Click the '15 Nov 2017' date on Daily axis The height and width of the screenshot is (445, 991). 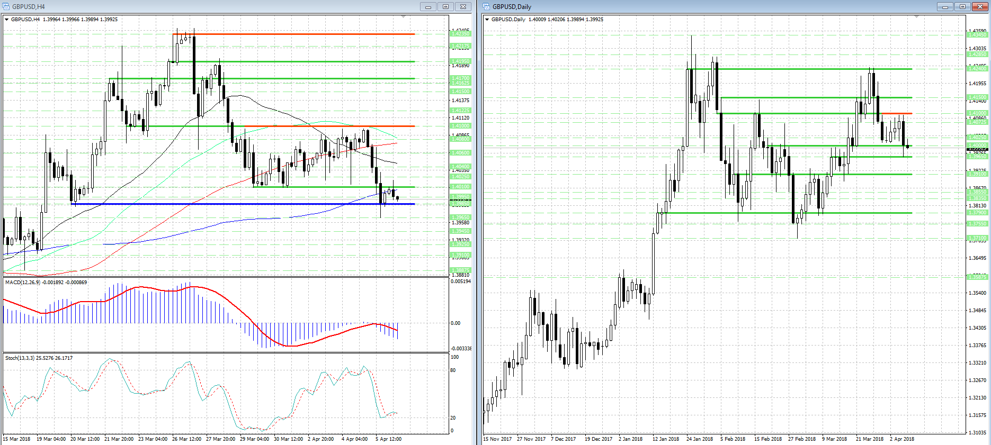tap(497, 439)
